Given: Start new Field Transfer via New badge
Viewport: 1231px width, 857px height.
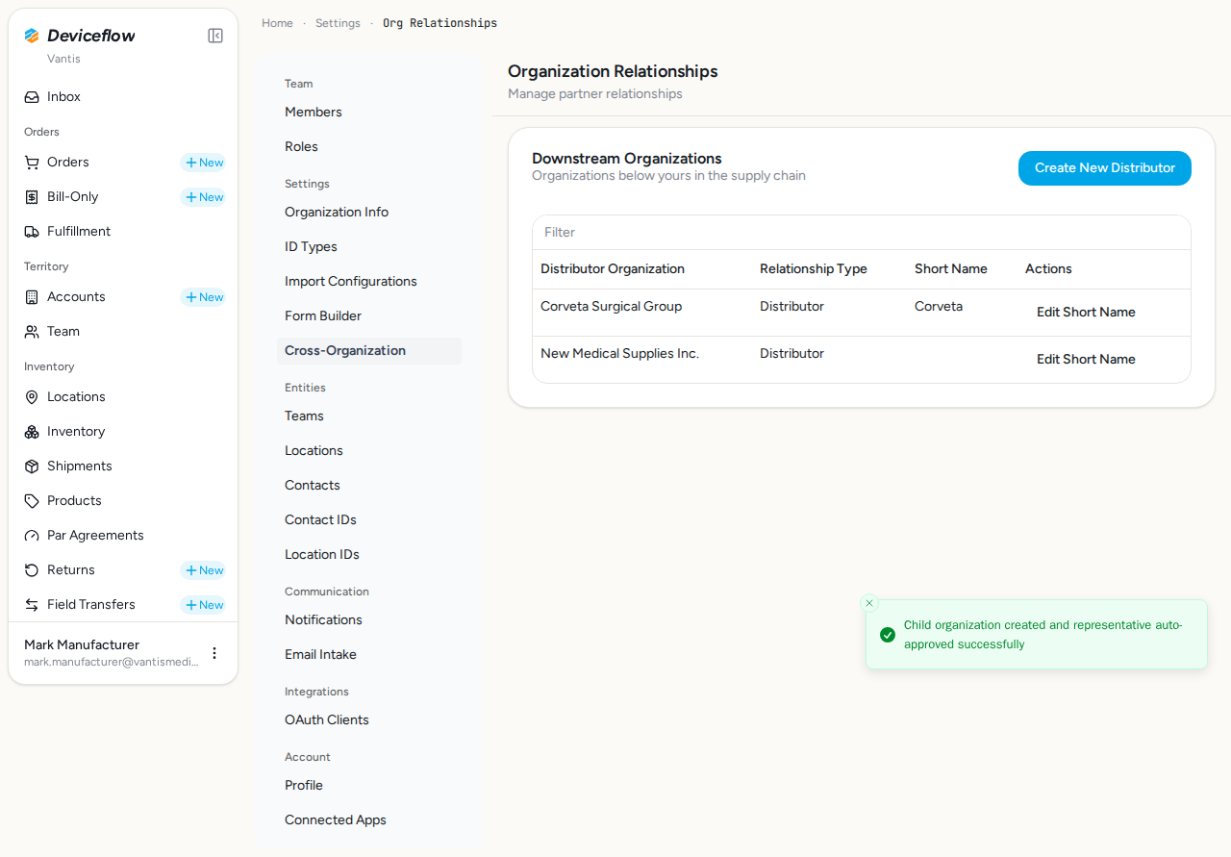Looking at the screenshot, I should click(204, 605).
